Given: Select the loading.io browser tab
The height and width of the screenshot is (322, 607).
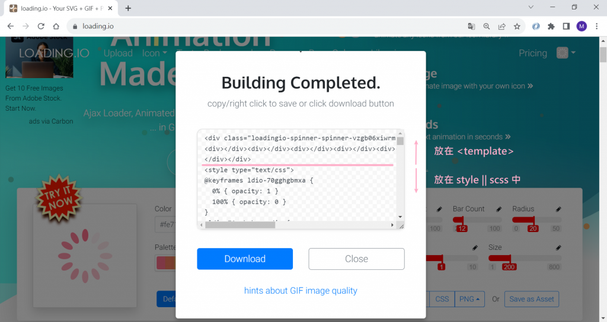Looking at the screenshot, I should tap(60, 8).
